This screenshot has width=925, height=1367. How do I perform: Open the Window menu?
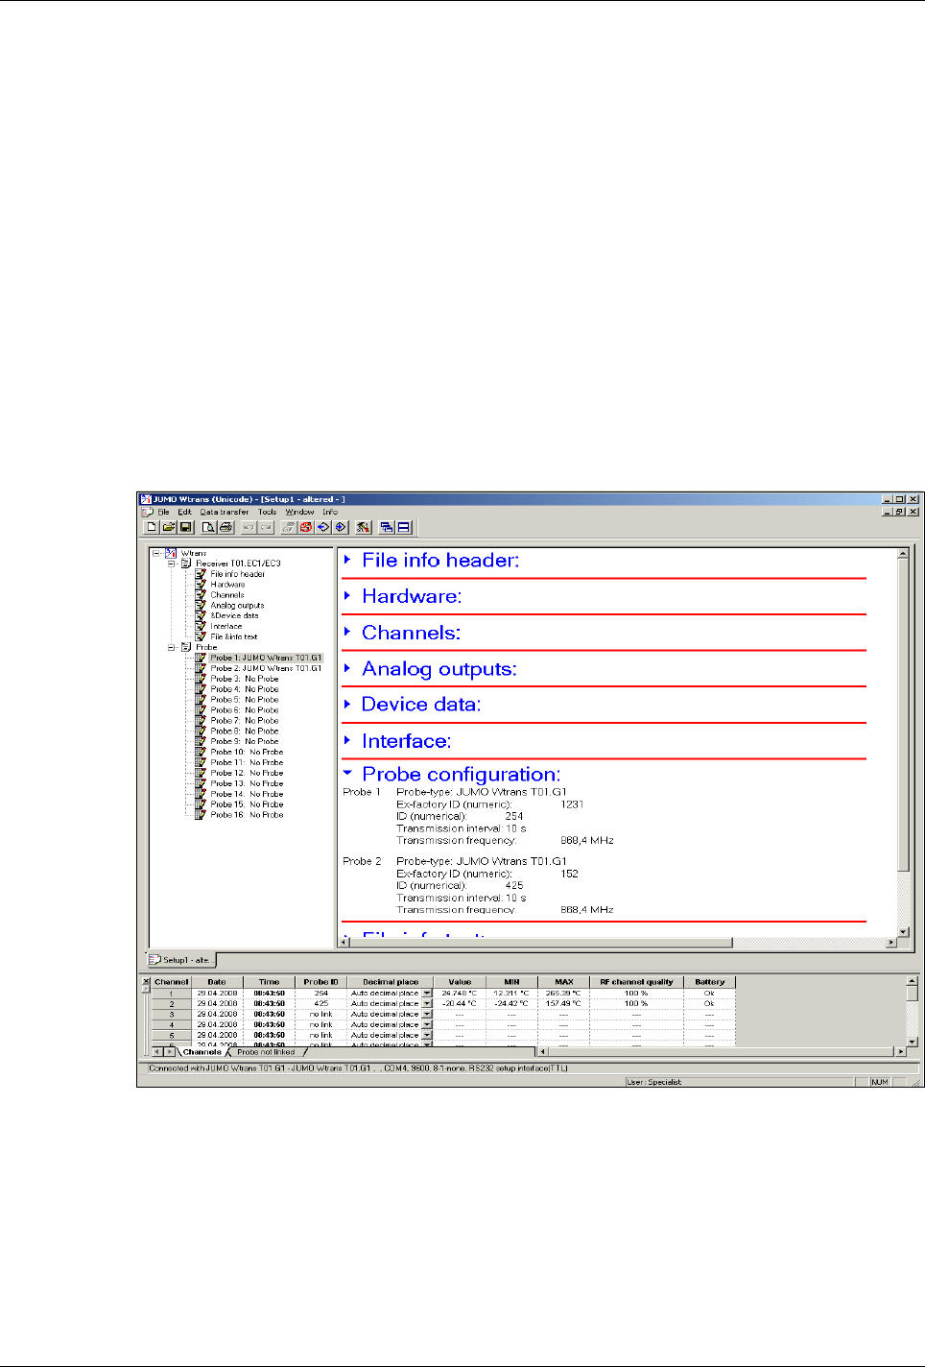click(x=299, y=512)
